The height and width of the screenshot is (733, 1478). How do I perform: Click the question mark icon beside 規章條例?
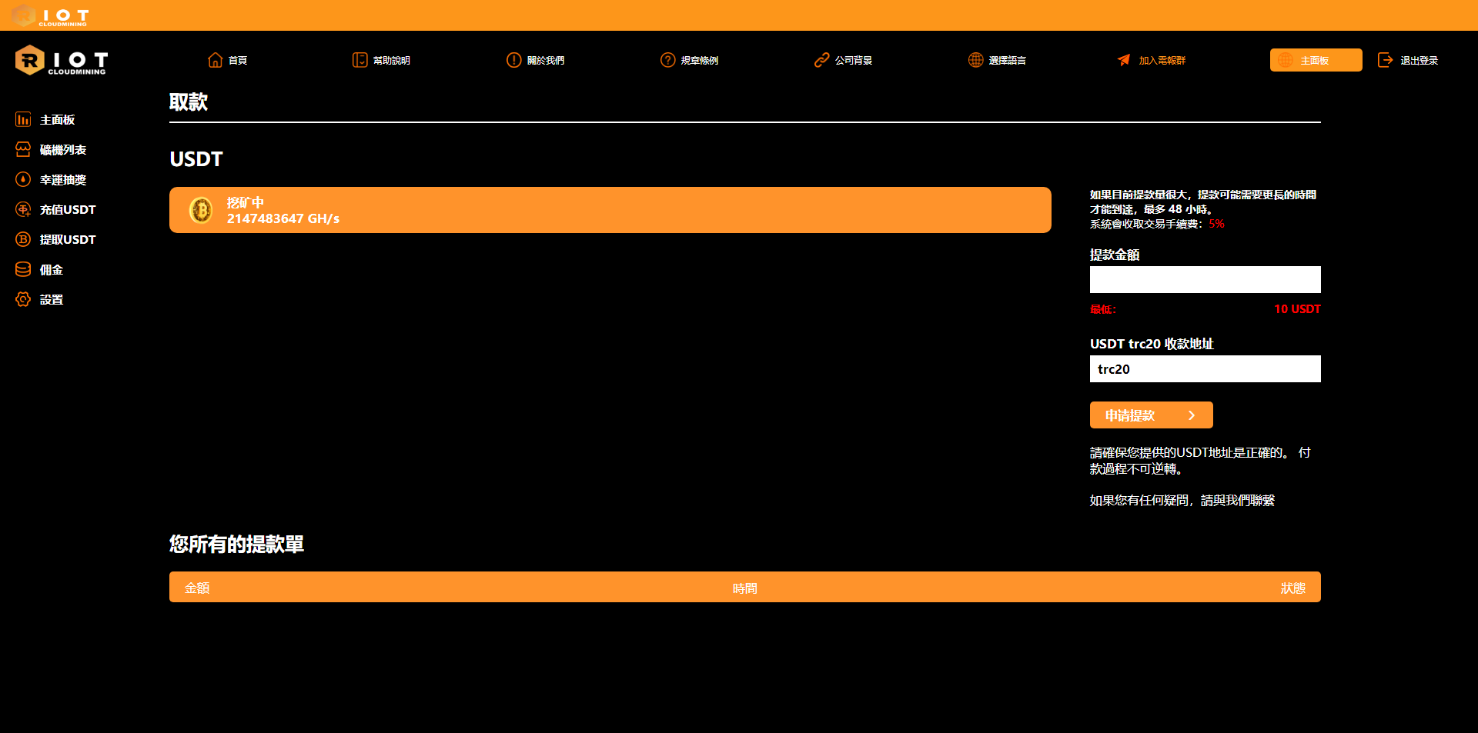pyautogui.click(x=667, y=60)
